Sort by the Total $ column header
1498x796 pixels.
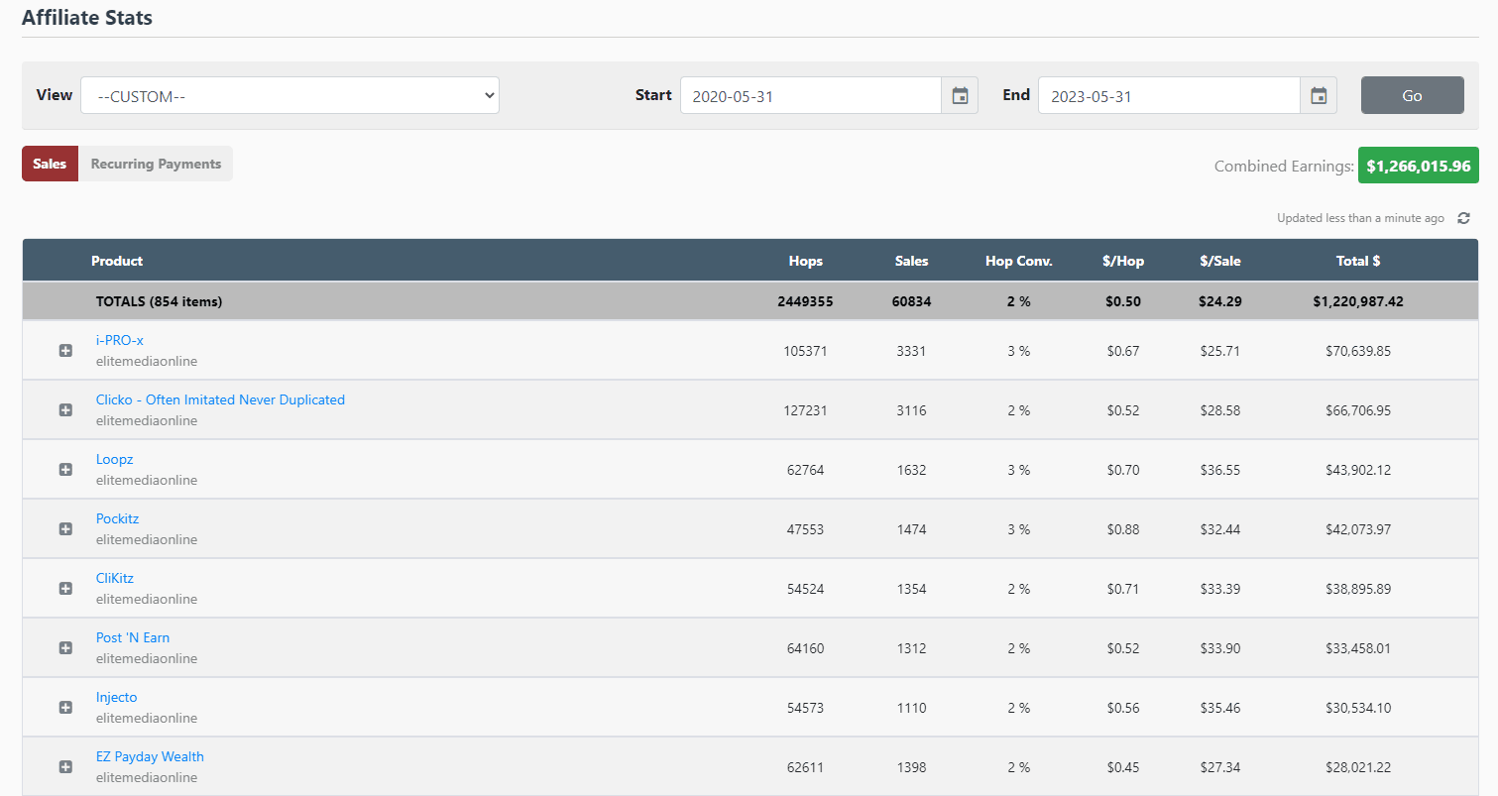click(x=1357, y=262)
